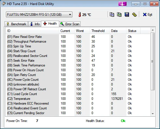Select the Reallocated Event Count row
Screen dimensions: 160x129
[x=78, y=108]
